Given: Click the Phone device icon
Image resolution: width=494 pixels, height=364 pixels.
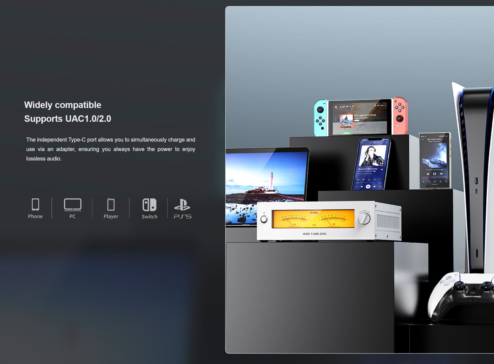Looking at the screenshot, I should tap(35, 205).
